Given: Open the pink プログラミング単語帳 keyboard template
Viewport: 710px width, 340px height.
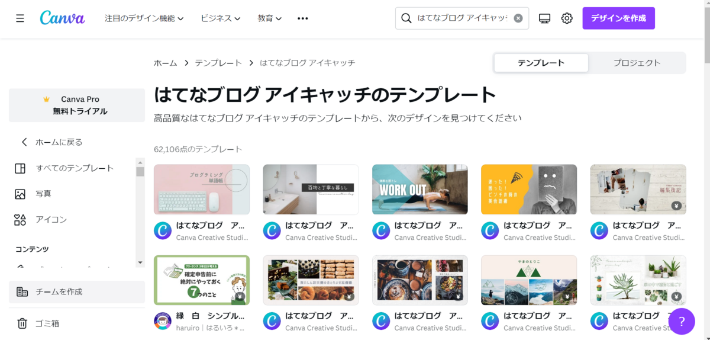Looking at the screenshot, I should 202,190.
